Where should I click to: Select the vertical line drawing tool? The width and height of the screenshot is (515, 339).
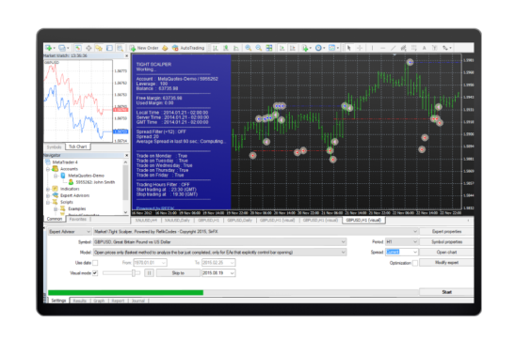pyautogui.click(x=372, y=48)
